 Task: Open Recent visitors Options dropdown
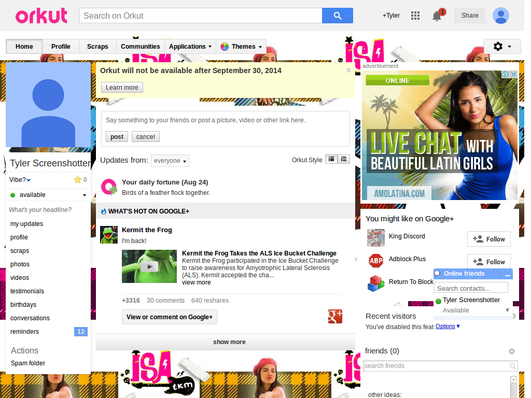click(x=448, y=326)
